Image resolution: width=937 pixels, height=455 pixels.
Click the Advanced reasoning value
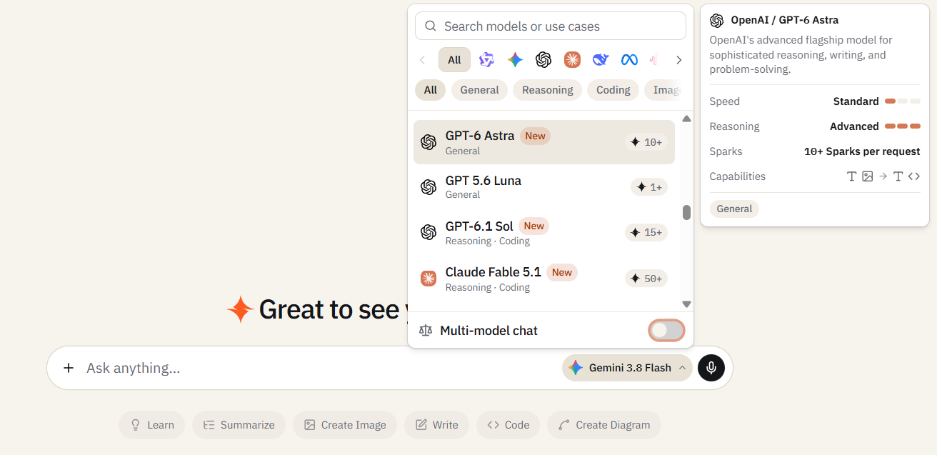coord(854,126)
